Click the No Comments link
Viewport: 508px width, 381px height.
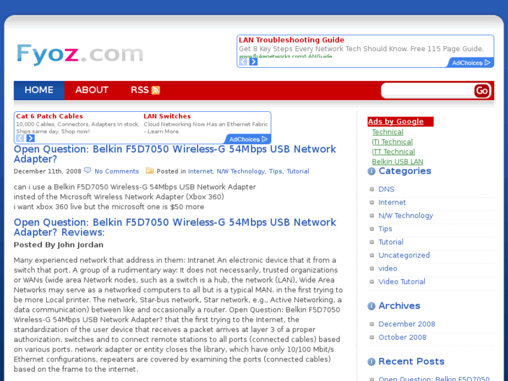coord(117,171)
